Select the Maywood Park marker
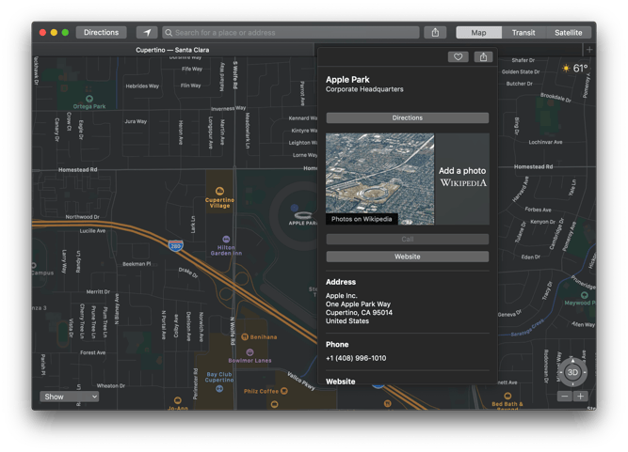 [x=585, y=295]
